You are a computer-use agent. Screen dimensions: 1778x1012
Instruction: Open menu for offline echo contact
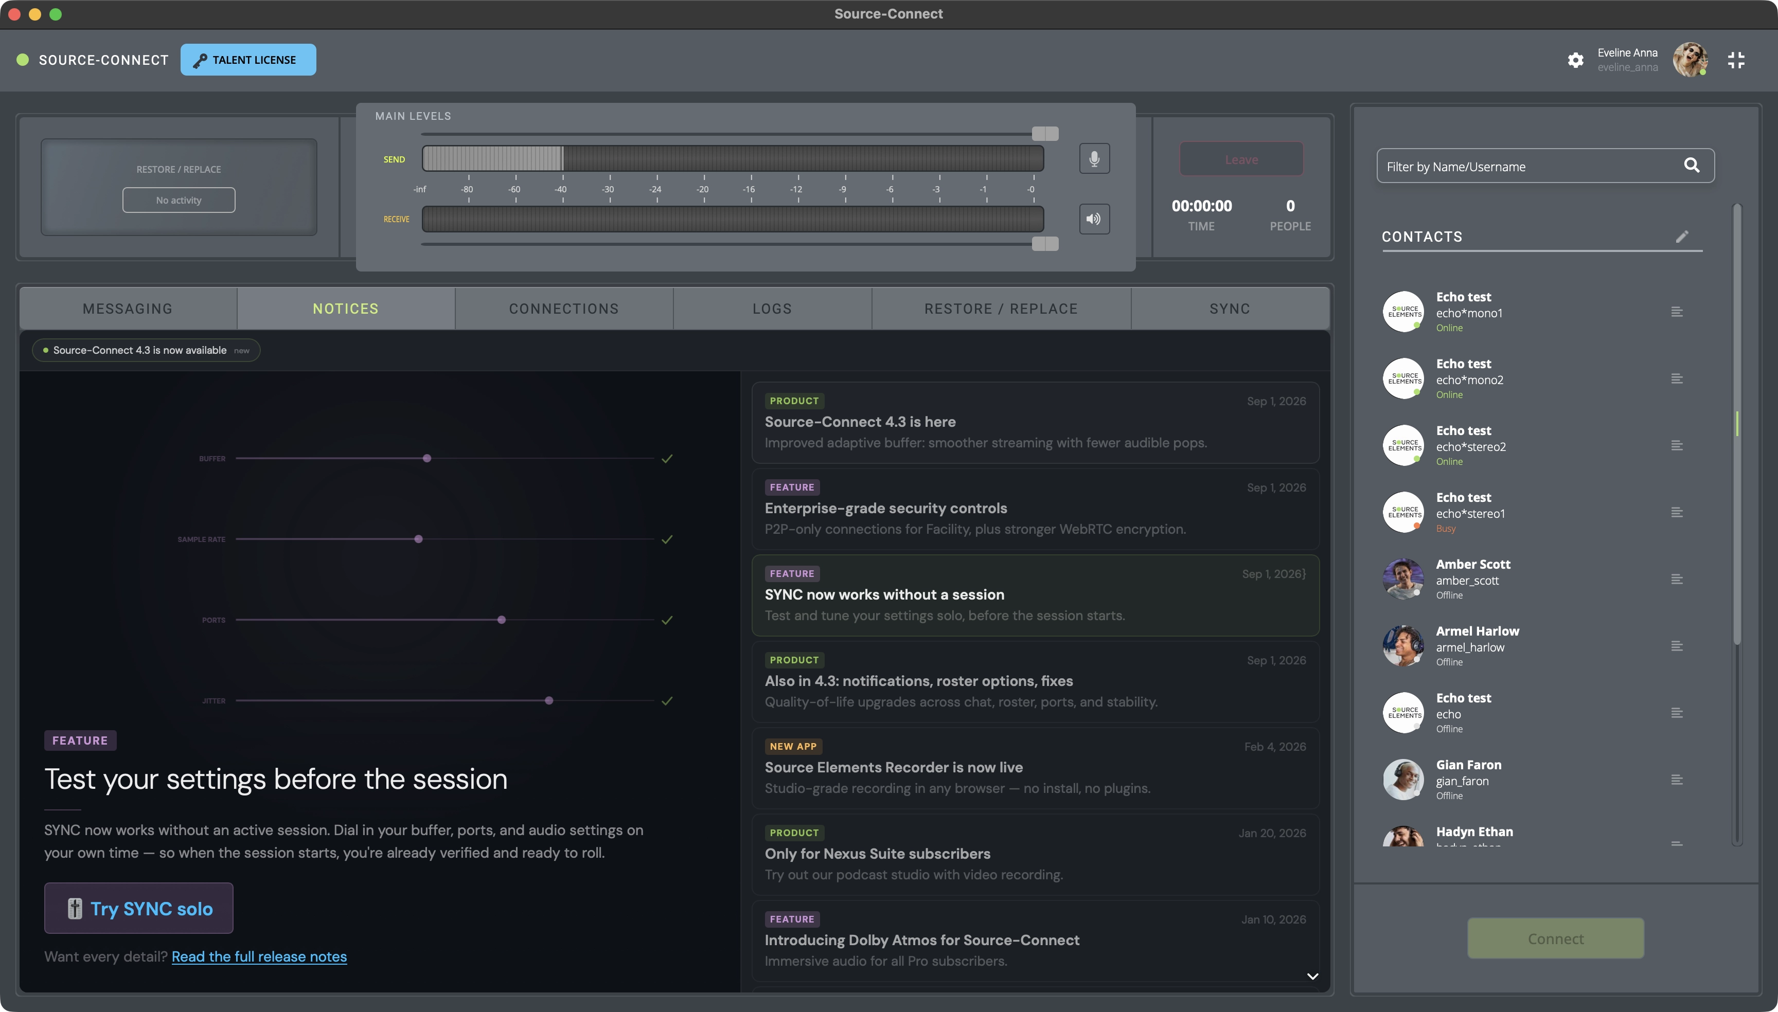1677,712
